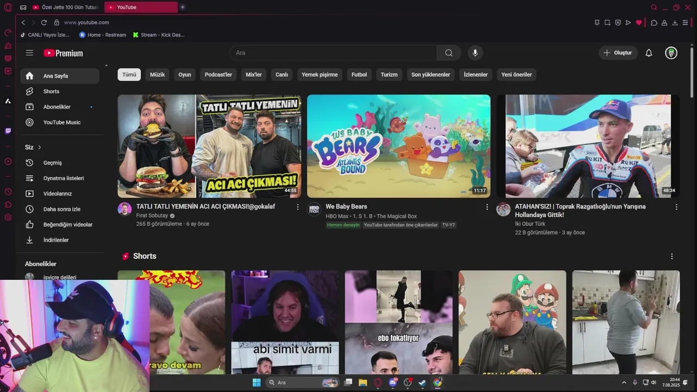Go back in browser history
Image resolution: width=697 pixels, height=392 pixels.
tap(23, 22)
